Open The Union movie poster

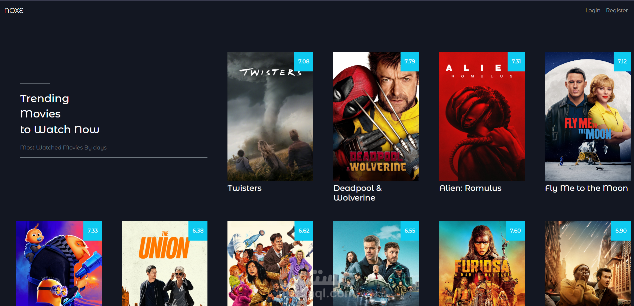coord(164,264)
